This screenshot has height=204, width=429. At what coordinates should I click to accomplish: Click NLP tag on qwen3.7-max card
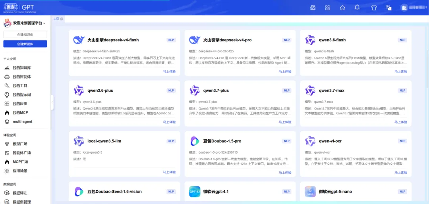coord(402,90)
